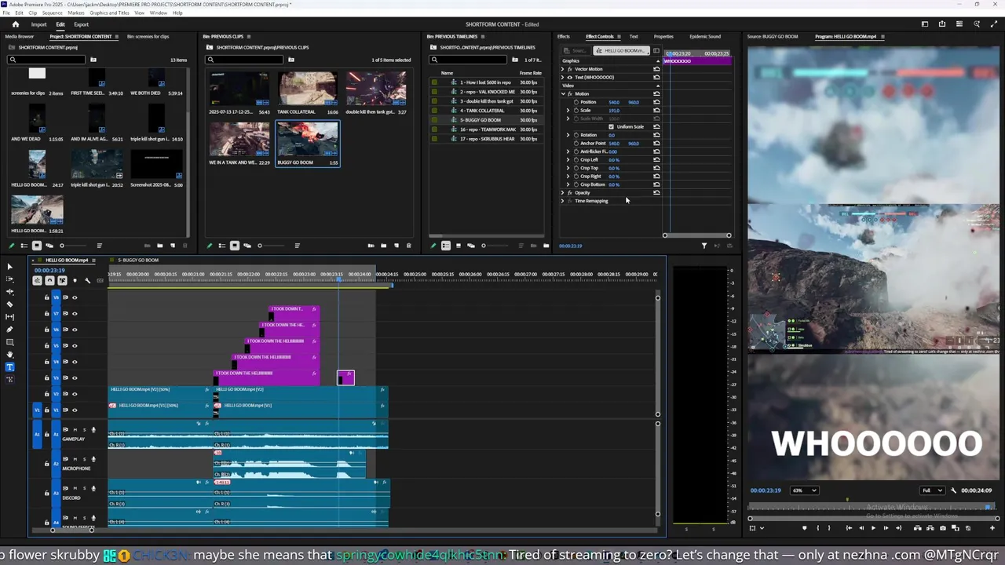The height and width of the screenshot is (565, 1005).
Task: Click Mark In in Program monitor
Action: point(818,528)
